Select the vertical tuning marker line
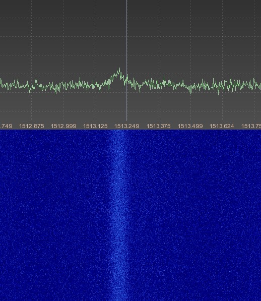This screenshot has height=301, width=261. pos(126,61)
